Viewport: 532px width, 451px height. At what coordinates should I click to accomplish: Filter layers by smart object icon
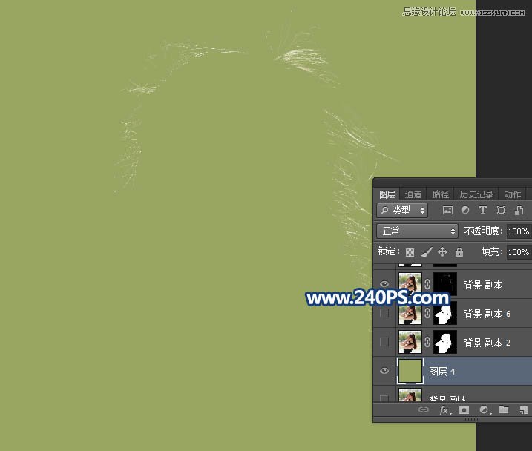519,211
